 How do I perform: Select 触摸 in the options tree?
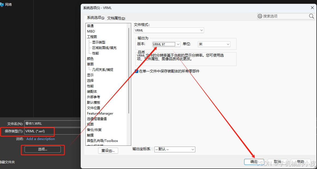(90, 135)
